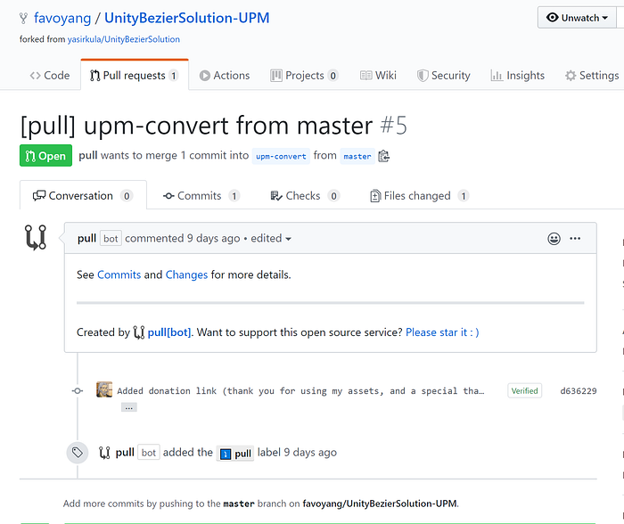Screen dimensions: 624x524
Task: Click the Verified signature badge
Action: point(524,390)
